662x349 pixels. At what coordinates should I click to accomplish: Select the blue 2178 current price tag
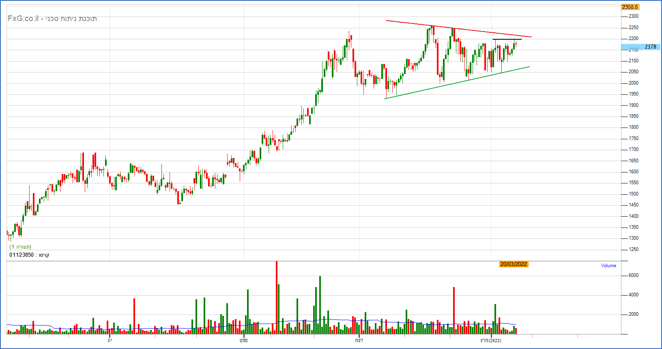tap(650, 47)
